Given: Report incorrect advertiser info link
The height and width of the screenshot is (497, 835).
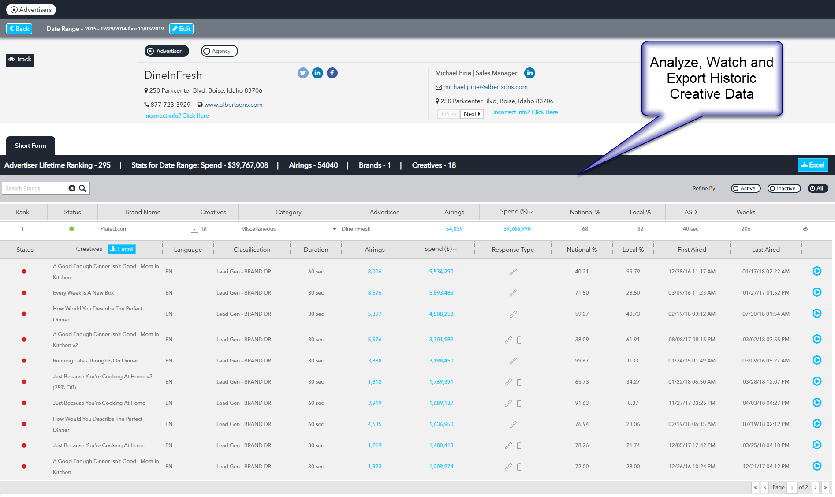Looking at the screenshot, I should click(176, 116).
